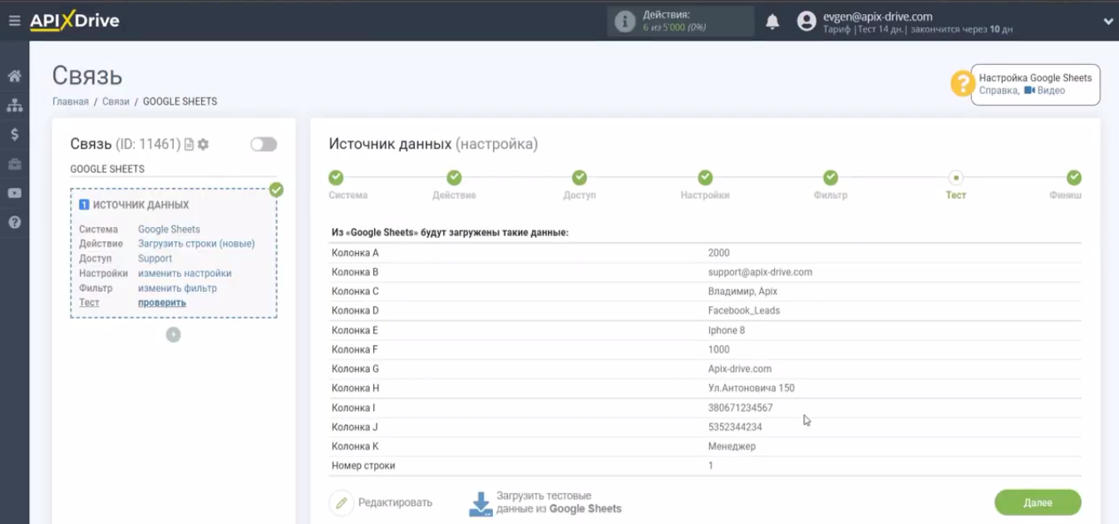Click the orange question mark help icon
Viewport: 1119px width, 524px height.
[x=963, y=83]
